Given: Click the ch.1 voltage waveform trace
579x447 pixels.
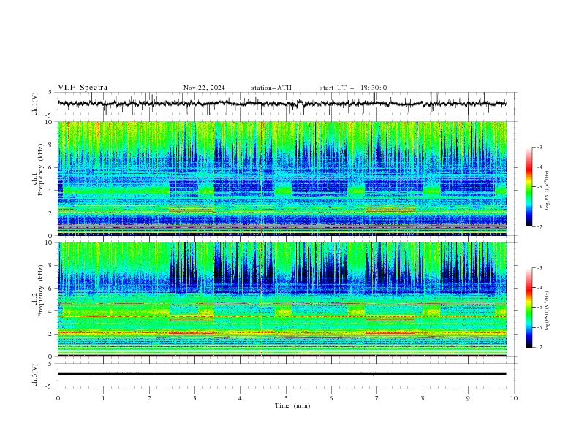Looking at the screenshot, I should tap(281, 104).
